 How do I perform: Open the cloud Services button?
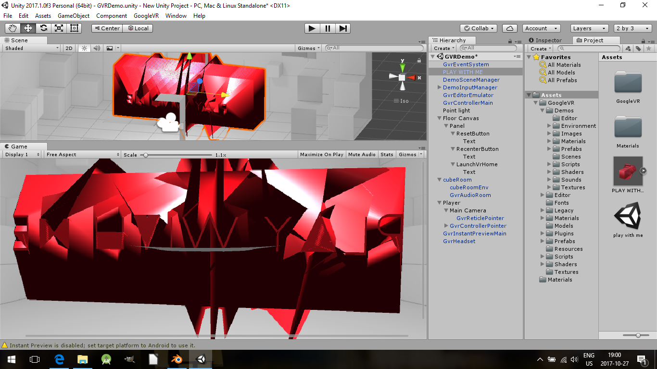(x=510, y=28)
